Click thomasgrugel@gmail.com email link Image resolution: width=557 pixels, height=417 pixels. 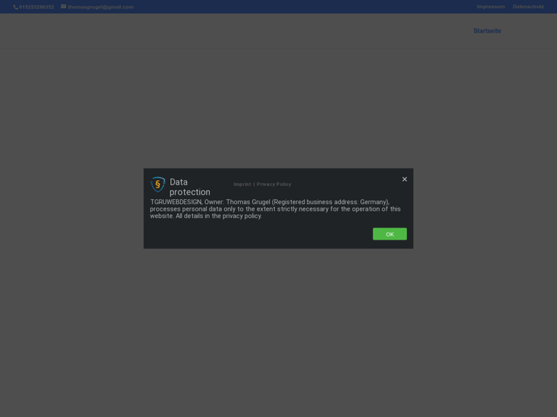point(101,7)
